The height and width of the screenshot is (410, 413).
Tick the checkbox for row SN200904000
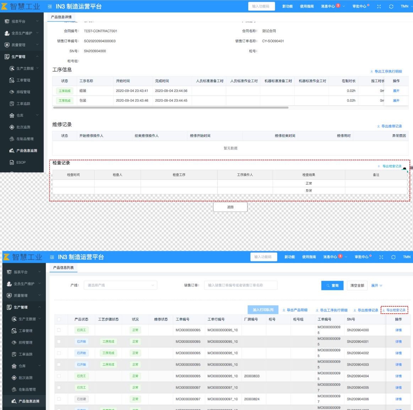pos(59,330)
